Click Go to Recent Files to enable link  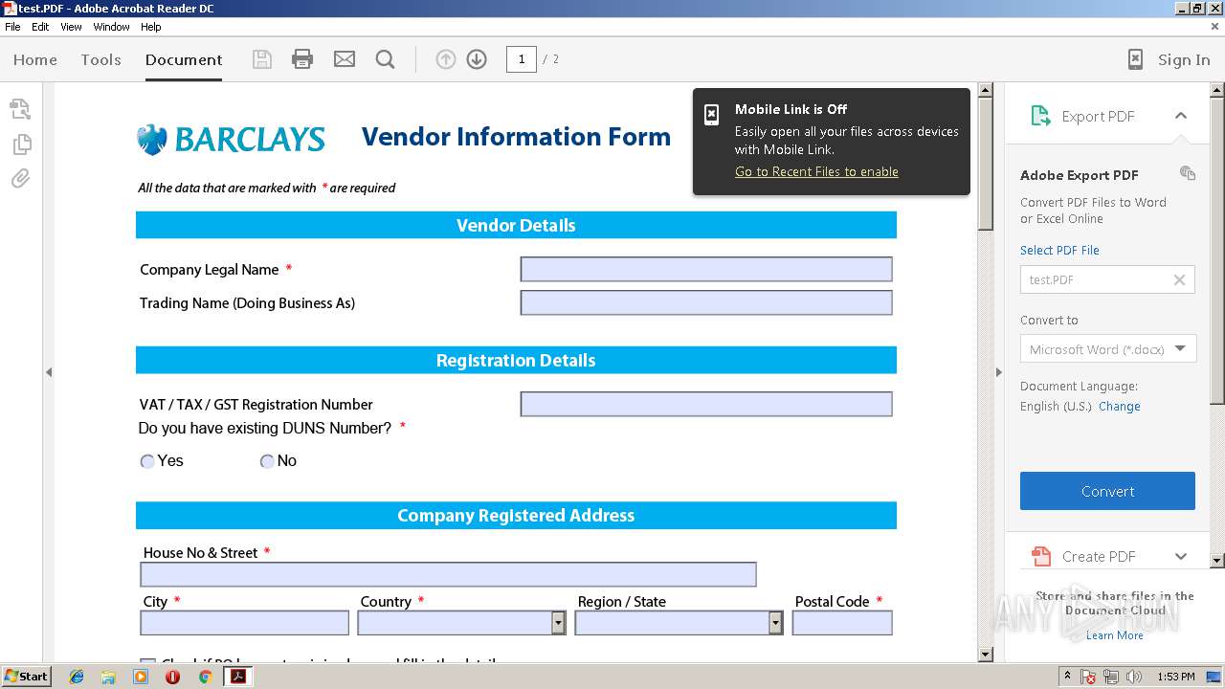(816, 171)
